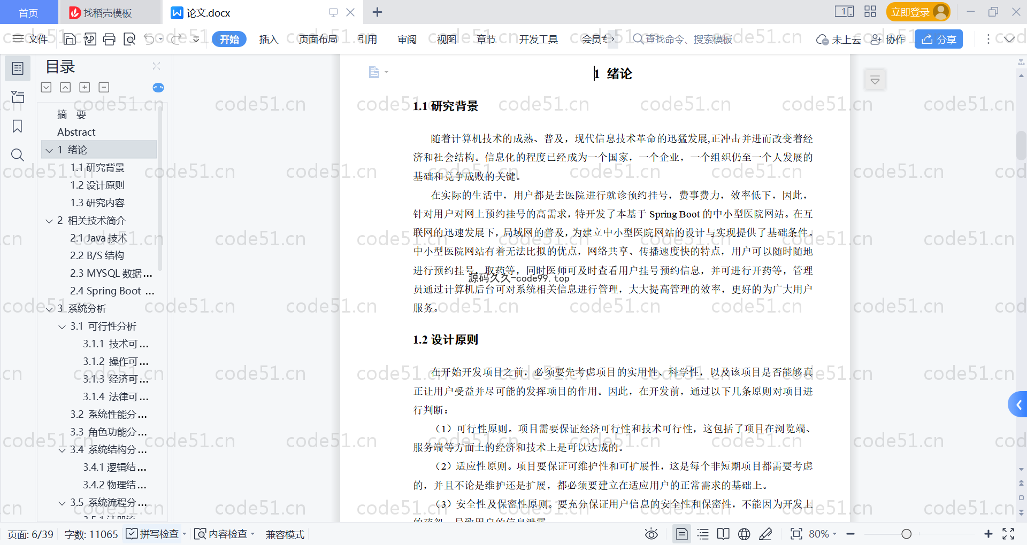Select the 插入 ribbon tab
The height and width of the screenshot is (545, 1027).
pyautogui.click(x=269, y=39)
